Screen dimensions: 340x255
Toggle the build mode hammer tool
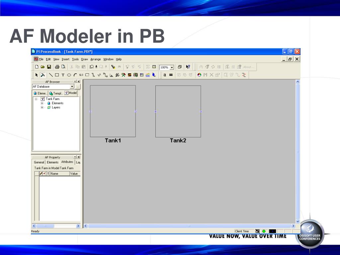(43, 75)
